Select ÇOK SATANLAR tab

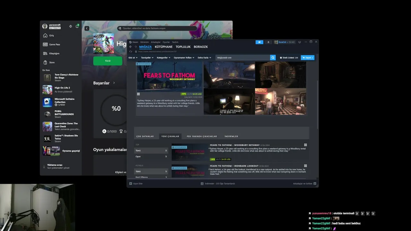tap(145, 136)
